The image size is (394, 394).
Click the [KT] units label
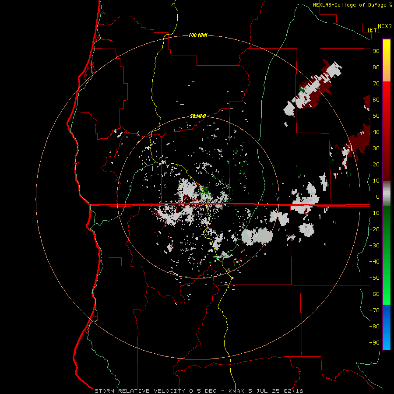373,30
